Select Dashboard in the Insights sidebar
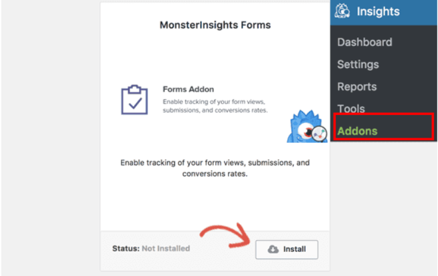The width and height of the screenshot is (438, 276). (x=365, y=42)
